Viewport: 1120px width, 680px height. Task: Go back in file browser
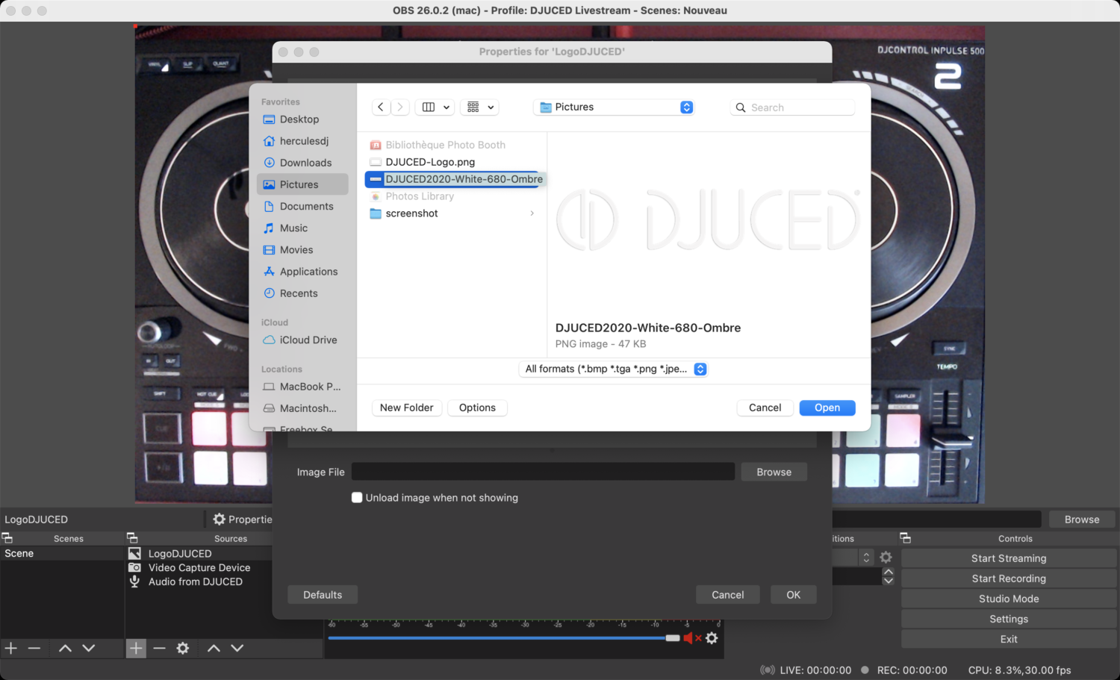tap(381, 107)
